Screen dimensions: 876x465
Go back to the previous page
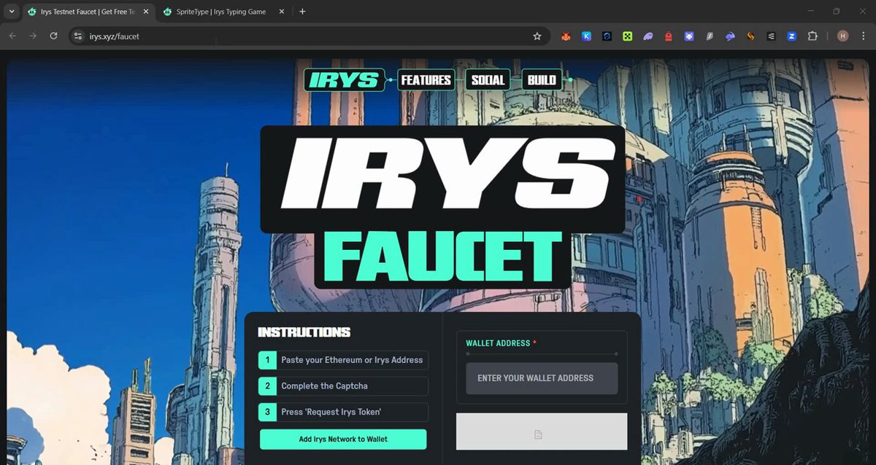[12, 36]
